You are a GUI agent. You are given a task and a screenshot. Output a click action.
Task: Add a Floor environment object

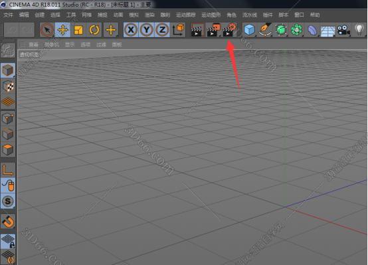[x=327, y=31]
